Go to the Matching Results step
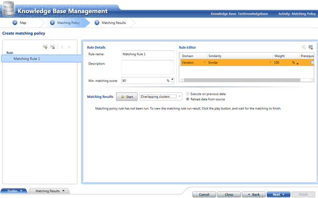Viewport: 318px width, 198px height. [110, 23]
